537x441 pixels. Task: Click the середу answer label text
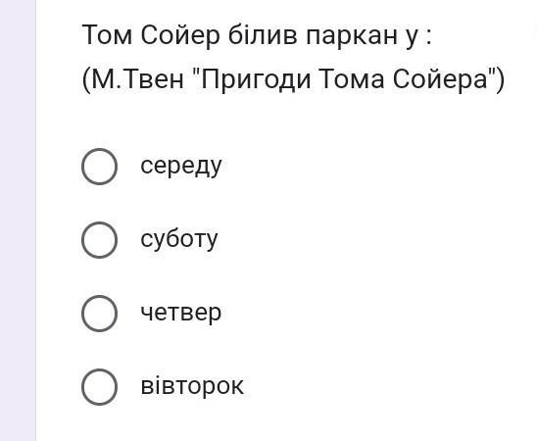point(181,167)
